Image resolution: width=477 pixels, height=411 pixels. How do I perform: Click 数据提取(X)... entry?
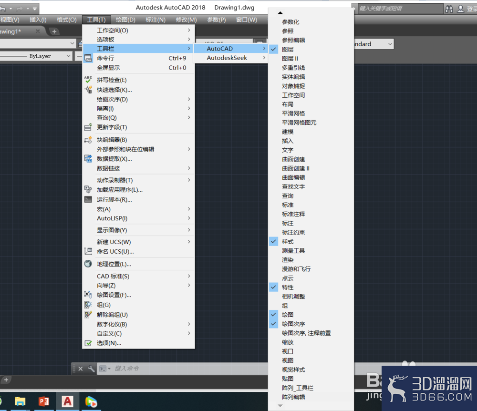138,159
